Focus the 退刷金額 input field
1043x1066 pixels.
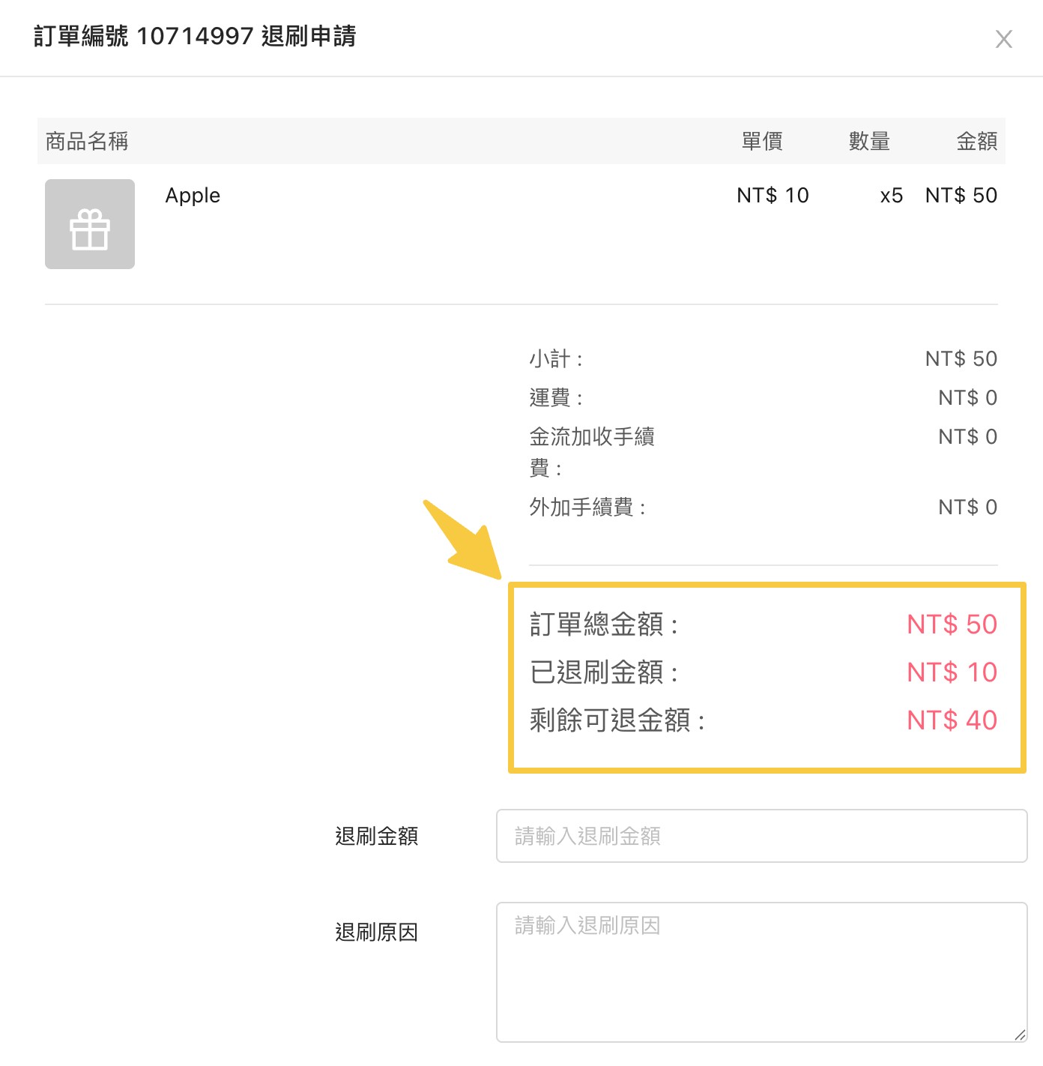pyautogui.click(x=761, y=836)
